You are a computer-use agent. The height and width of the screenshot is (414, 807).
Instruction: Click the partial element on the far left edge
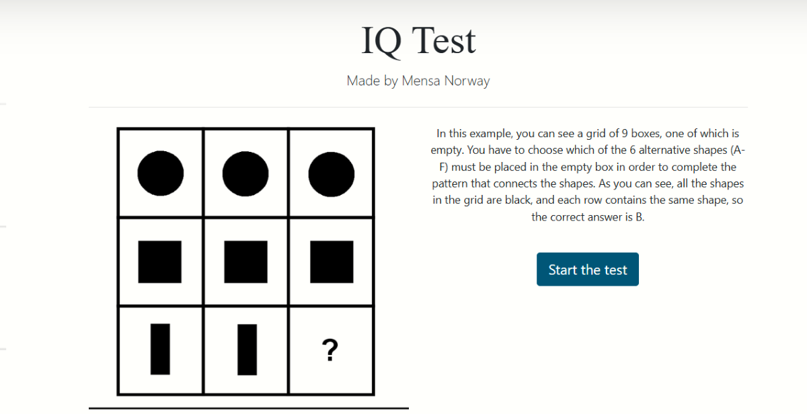tap(2, 226)
